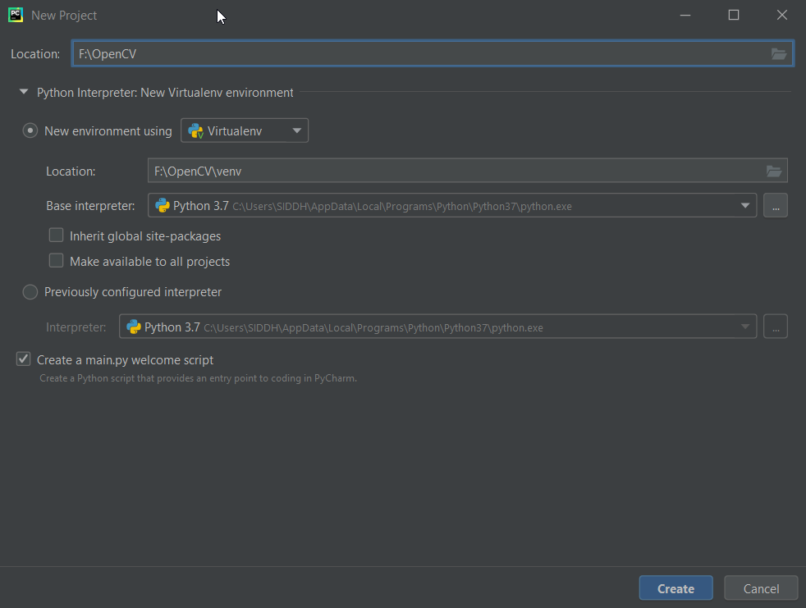This screenshot has height=608, width=806.
Task: Click Python Interpreter: New Virtualenv environment heading
Action: coord(165,93)
